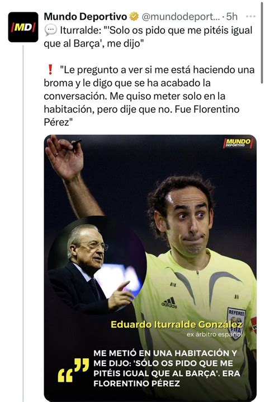Image resolution: width=265 pixels, height=402 pixels.
Task: Click the Mundo Deportivo logo in image corner
Action: pyautogui.click(x=238, y=143)
